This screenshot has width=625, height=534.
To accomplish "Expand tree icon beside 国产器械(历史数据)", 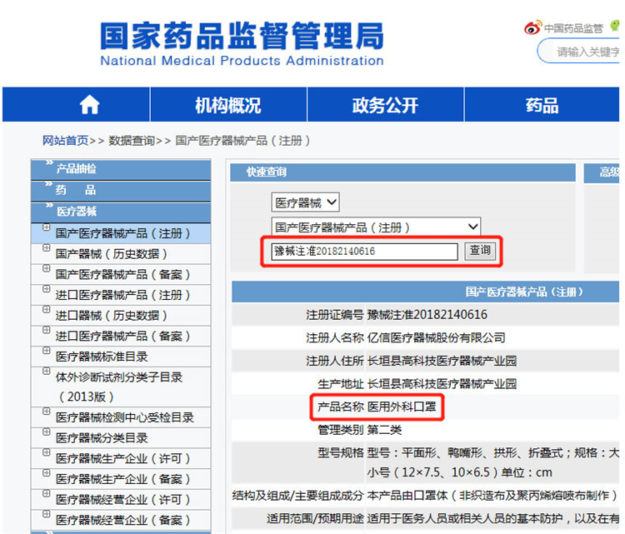I will (x=46, y=248).
